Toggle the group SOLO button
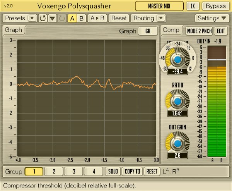The width and height of the screenshot is (232, 191). tap(113, 171)
